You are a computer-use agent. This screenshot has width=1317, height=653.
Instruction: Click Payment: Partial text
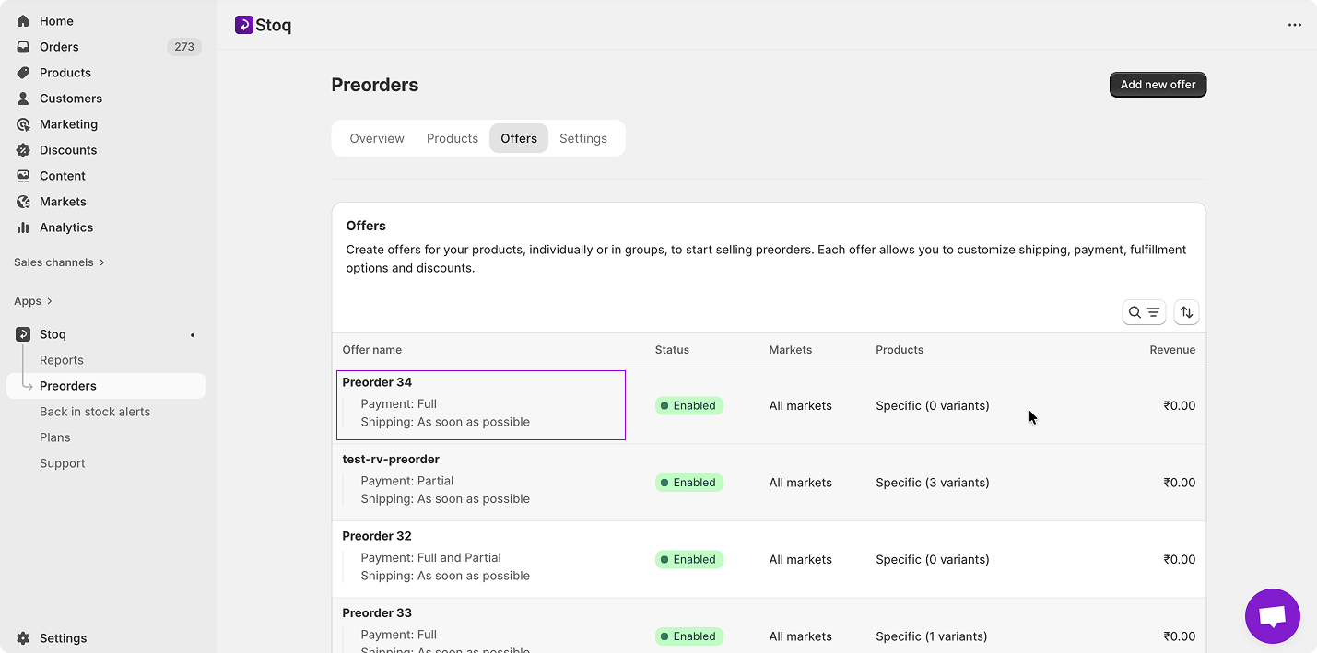pyautogui.click(x=407, y=481)
